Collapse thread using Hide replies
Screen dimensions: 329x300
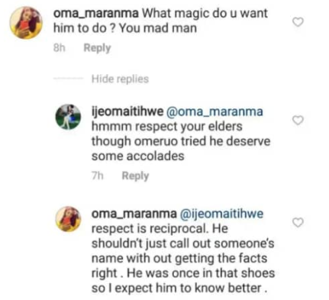(x=120, y=79)
